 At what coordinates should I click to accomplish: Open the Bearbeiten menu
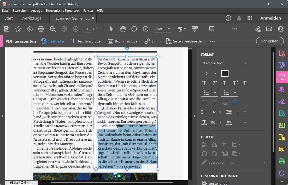[20, 10]
